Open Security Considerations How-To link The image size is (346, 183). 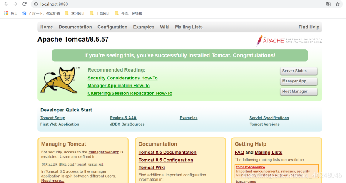[122, 78]
